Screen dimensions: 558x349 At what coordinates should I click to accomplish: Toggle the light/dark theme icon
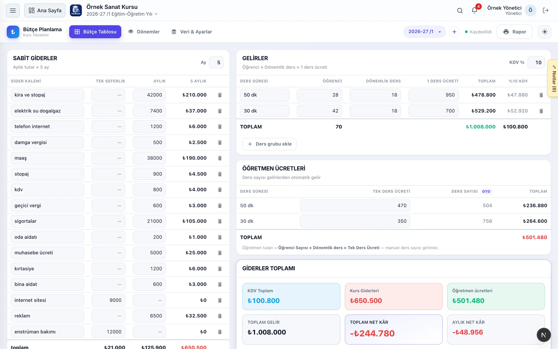pyautogui.click(x=545, y=32)
